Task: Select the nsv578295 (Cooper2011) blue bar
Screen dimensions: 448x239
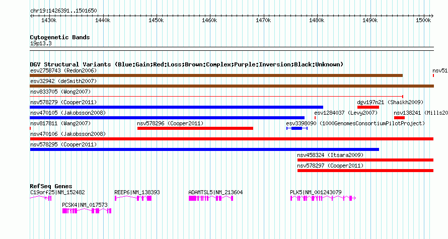Action: coord(204,149)
